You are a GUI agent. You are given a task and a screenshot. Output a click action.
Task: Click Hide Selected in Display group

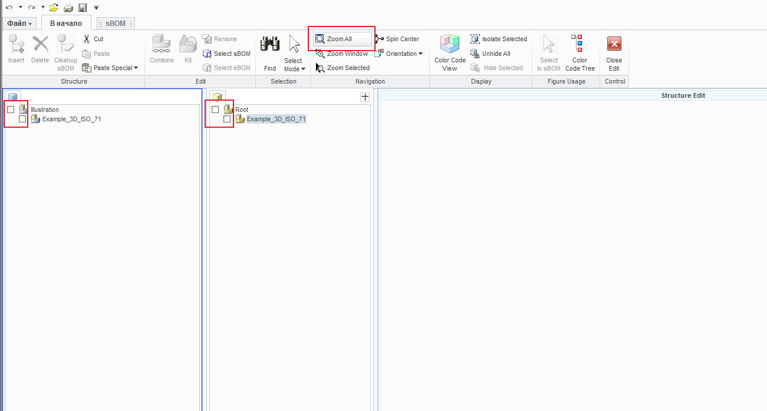497,68
